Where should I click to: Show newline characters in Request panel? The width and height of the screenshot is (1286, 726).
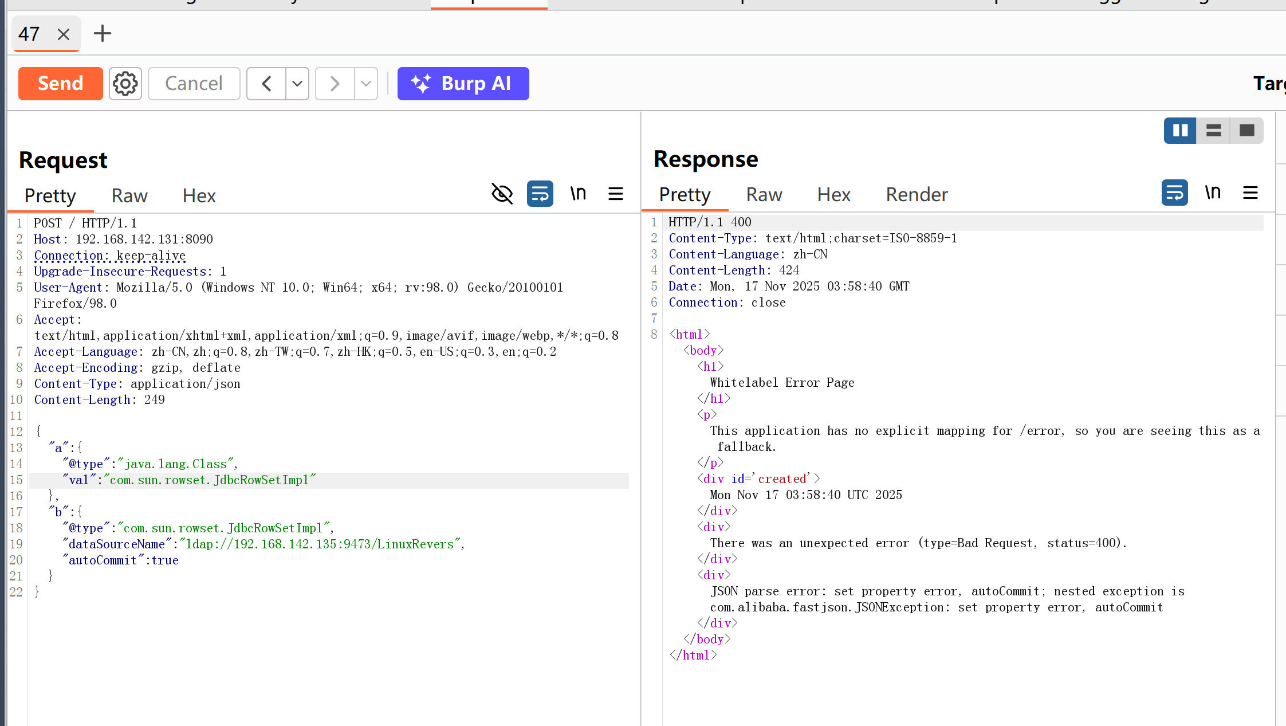(x=578, y=194)
